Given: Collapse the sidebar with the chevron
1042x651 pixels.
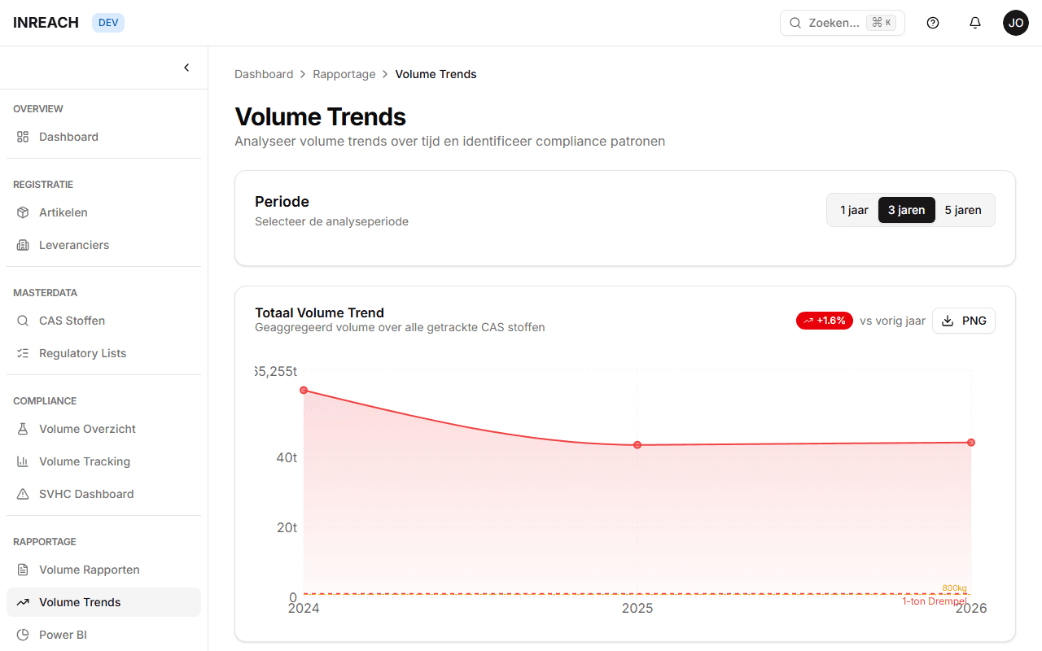Looking at the screenshot, I should tap(186, 68).
